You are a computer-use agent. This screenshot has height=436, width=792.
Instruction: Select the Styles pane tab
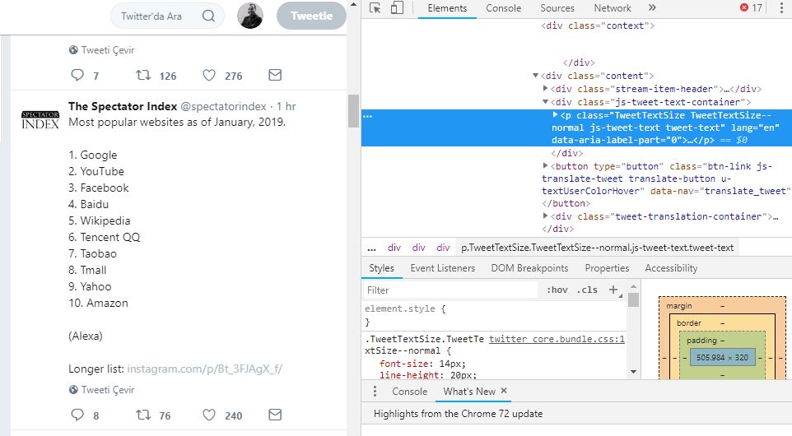(x=381, y=268)
